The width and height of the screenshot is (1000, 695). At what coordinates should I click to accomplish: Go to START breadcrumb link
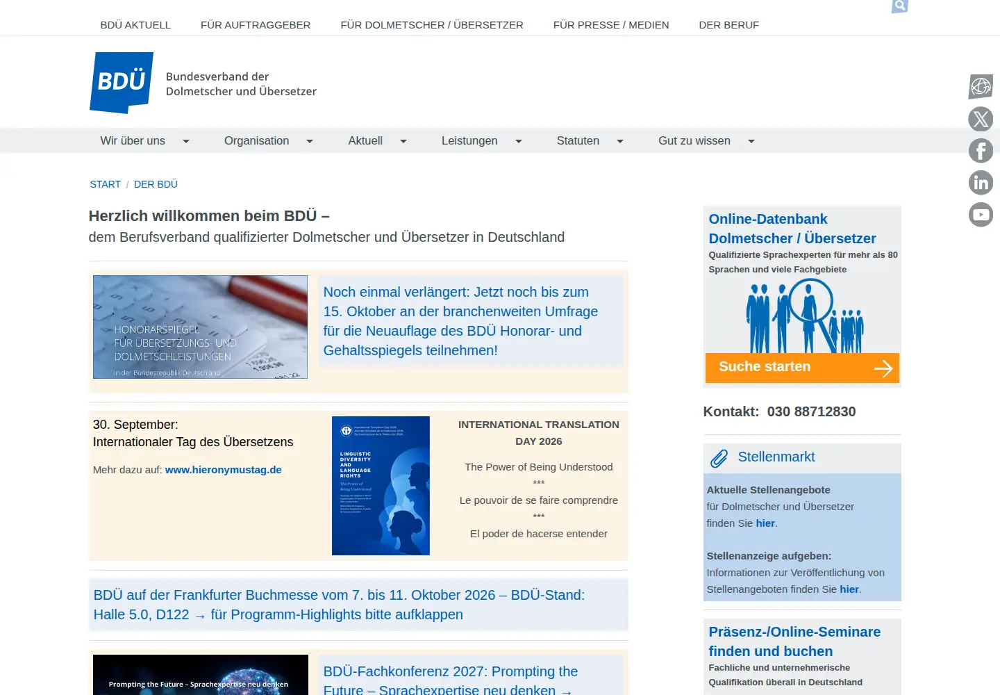click(106, 184)
